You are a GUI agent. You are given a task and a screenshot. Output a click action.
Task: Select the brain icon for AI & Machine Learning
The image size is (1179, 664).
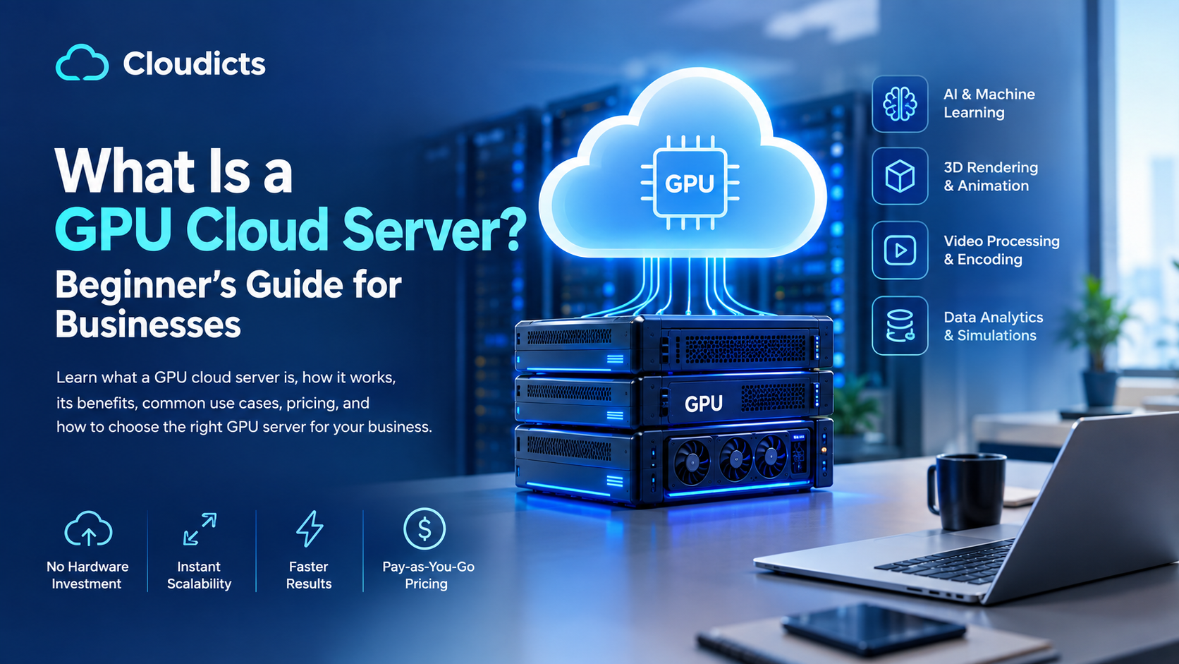[x=900, y=104]
